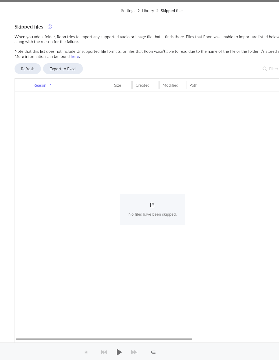Sort by the Created column
This screenshot has width=279, height=360.
coord(143,85)
